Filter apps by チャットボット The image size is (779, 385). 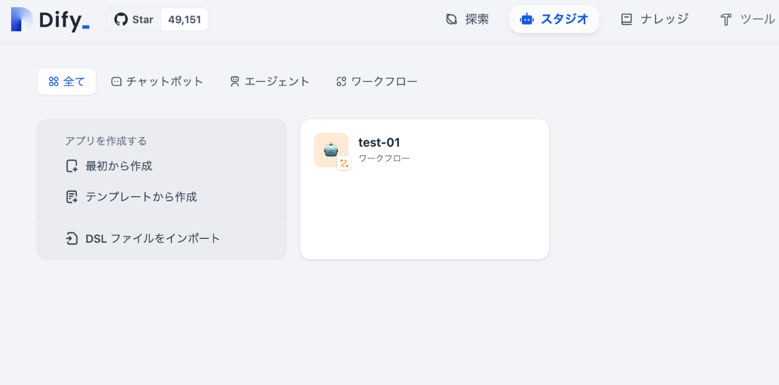[x=157, y=82]
